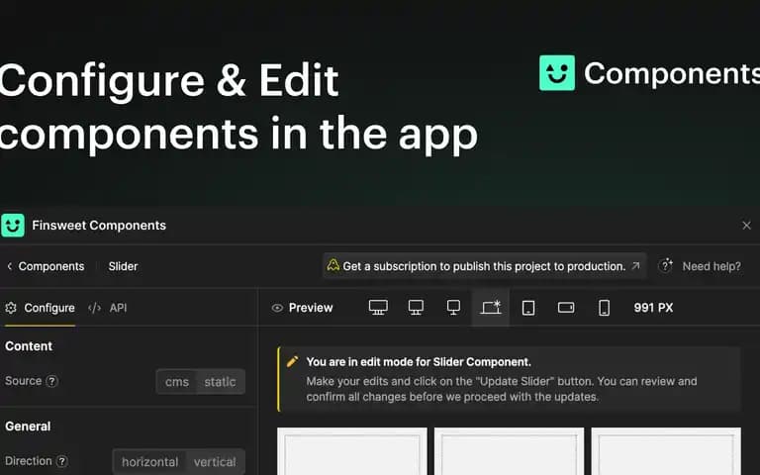Viewport: 760px width, 475px height.
Task: Go back to the Components list
Action: coord(46,266)
